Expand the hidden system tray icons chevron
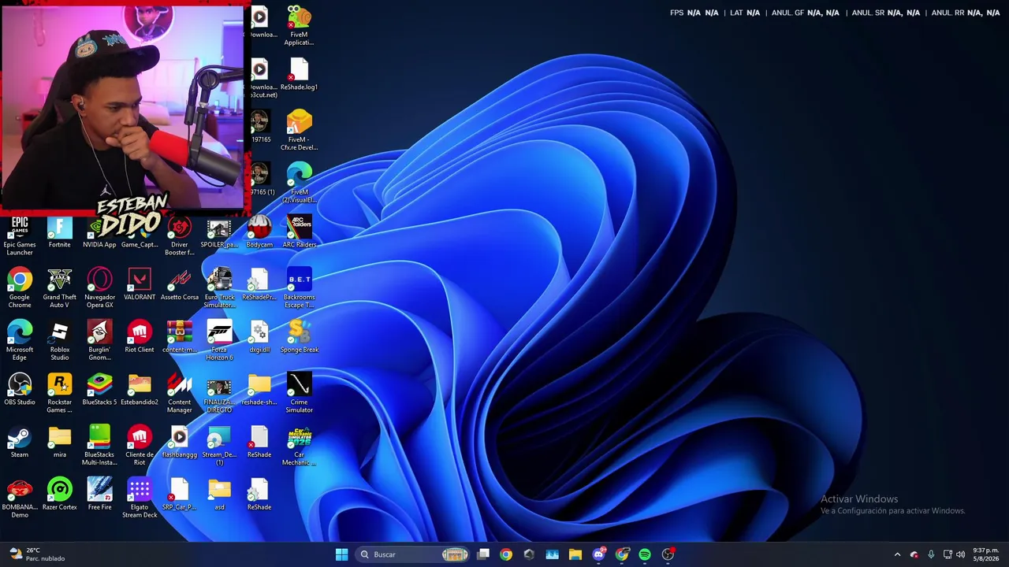Image resolution: width=1009 pixels, height=567 pixels. click(x=897, y=554)
